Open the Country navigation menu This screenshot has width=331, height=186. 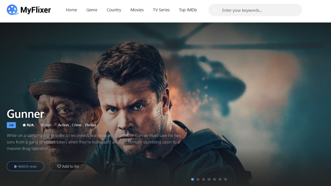[114, 10]
